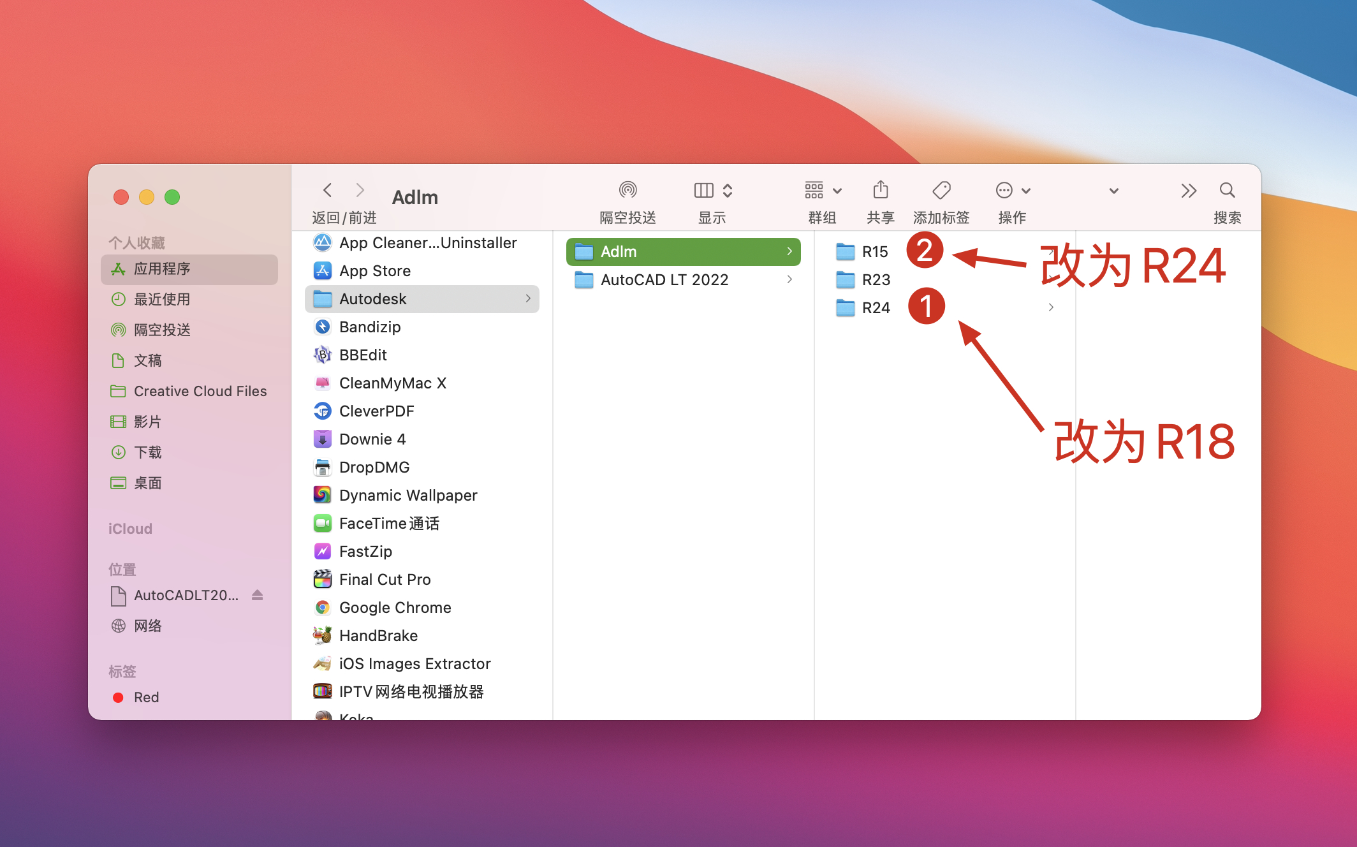The width and height of the screenshot is (1357, 847).
Task: Click the AirDrop toolbar icon
Action: pyautogui.click(x=627, y=190)
